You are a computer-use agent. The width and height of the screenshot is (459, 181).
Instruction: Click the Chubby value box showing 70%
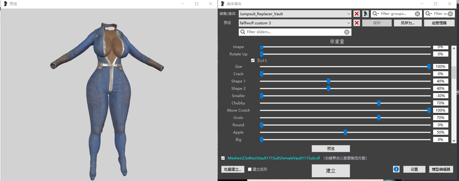pos(440,103)
